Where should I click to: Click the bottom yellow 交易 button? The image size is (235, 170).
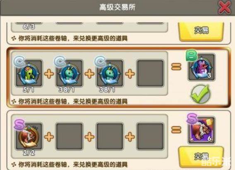pos(201,157)
